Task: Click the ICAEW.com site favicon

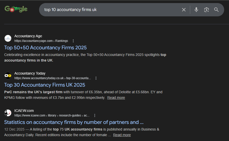Action: (x=8, y=113)
